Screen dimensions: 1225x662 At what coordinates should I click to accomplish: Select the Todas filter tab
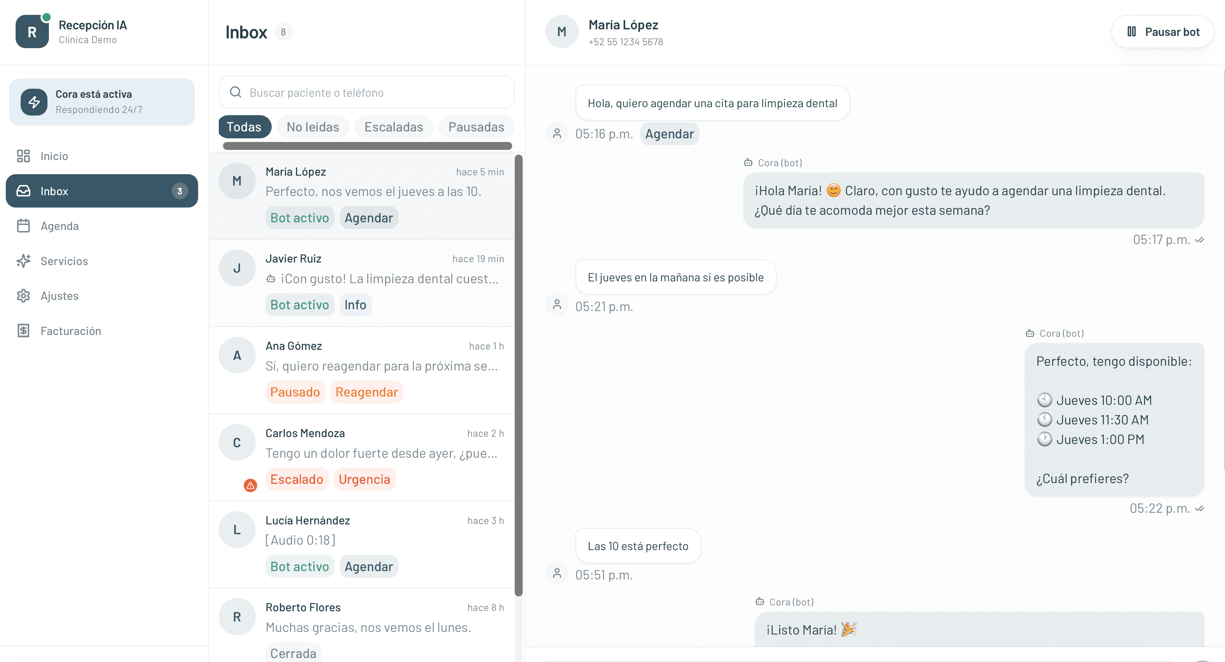click(244, 127)
